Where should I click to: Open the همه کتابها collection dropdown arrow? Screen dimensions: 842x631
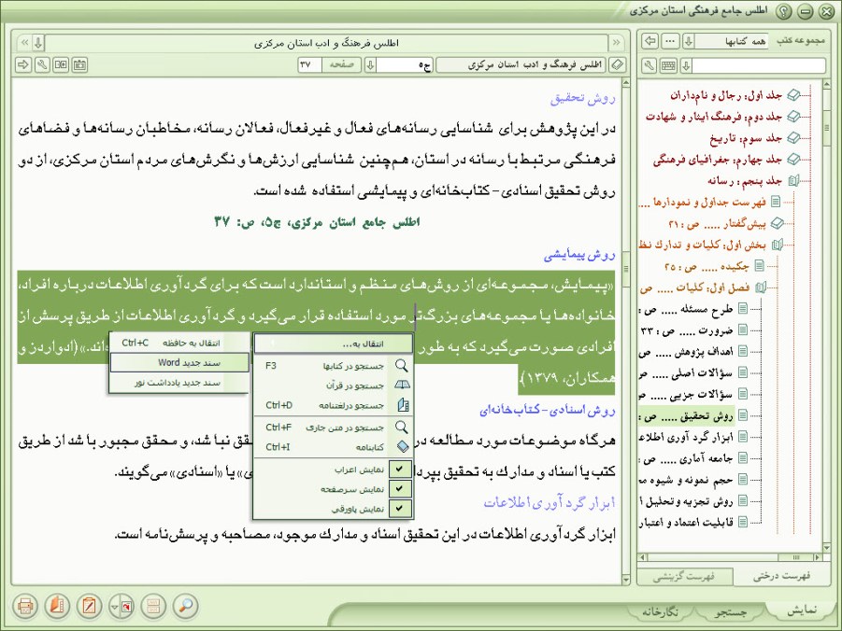tap(689, 41)
